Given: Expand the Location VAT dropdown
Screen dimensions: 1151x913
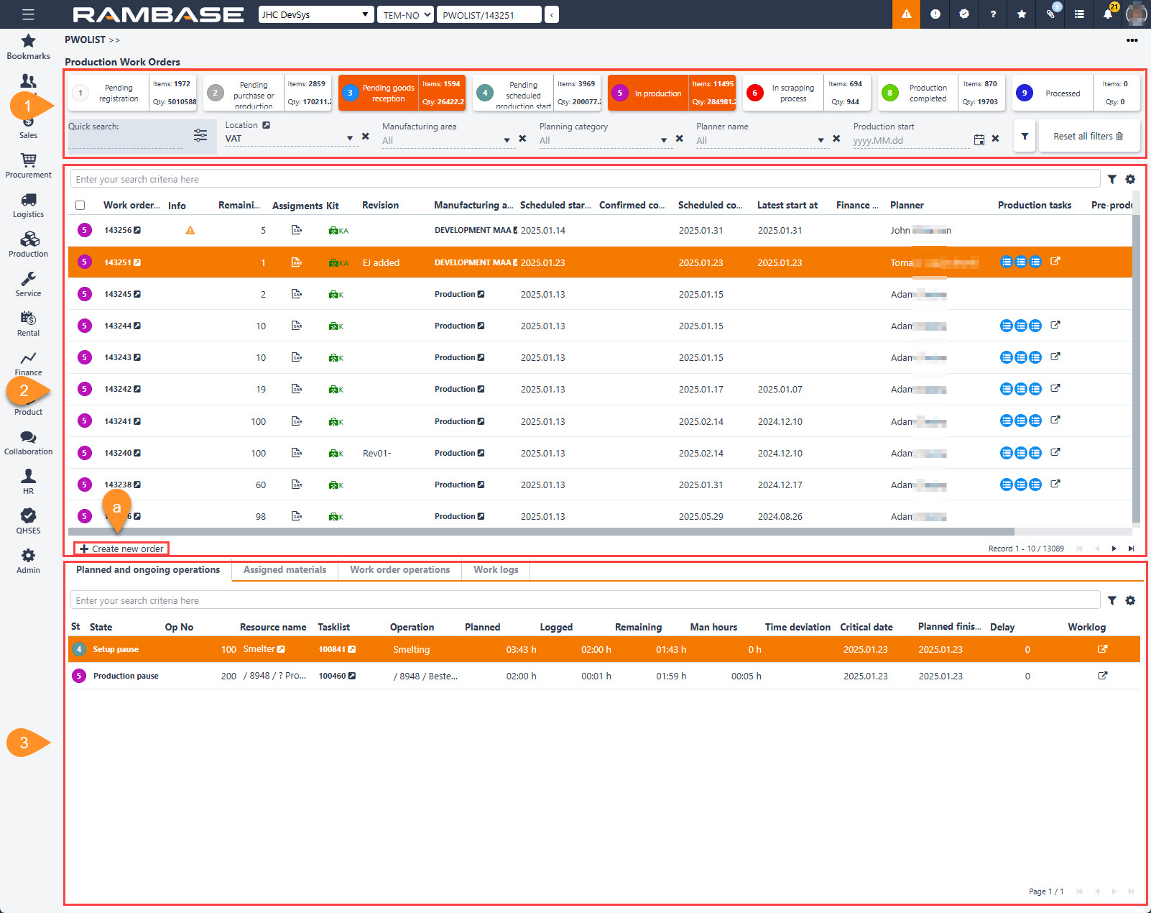Looking at the screenshot, I should (x=350, y=139).
